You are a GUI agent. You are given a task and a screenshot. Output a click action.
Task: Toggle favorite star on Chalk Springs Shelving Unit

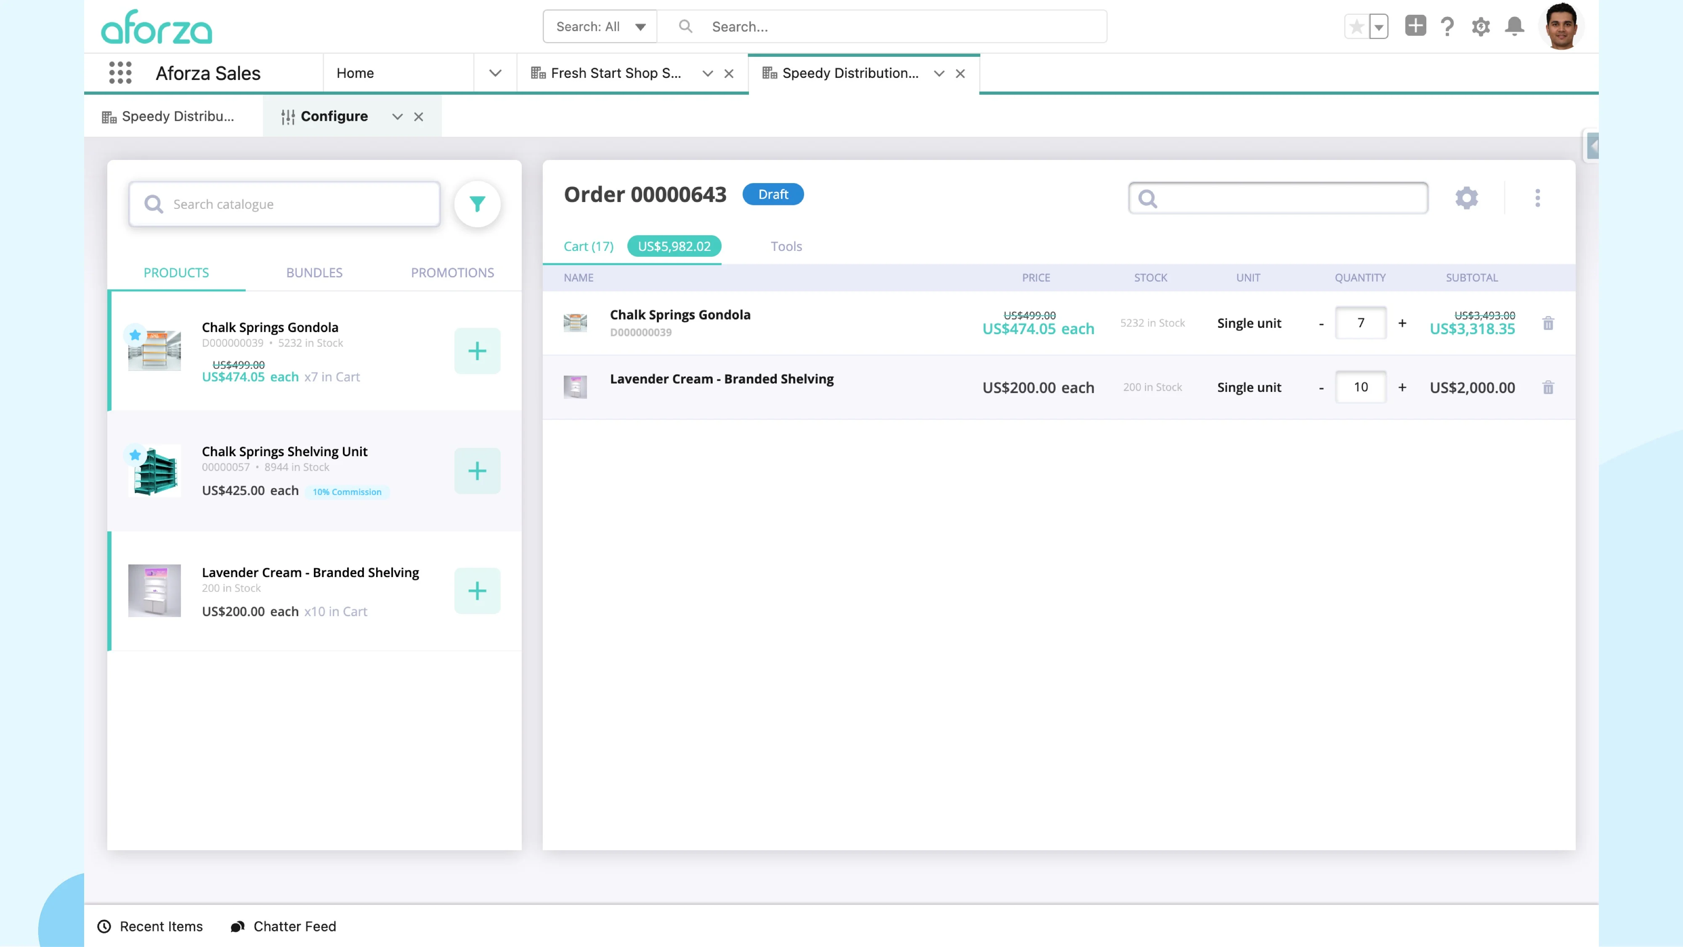point(135,455)
